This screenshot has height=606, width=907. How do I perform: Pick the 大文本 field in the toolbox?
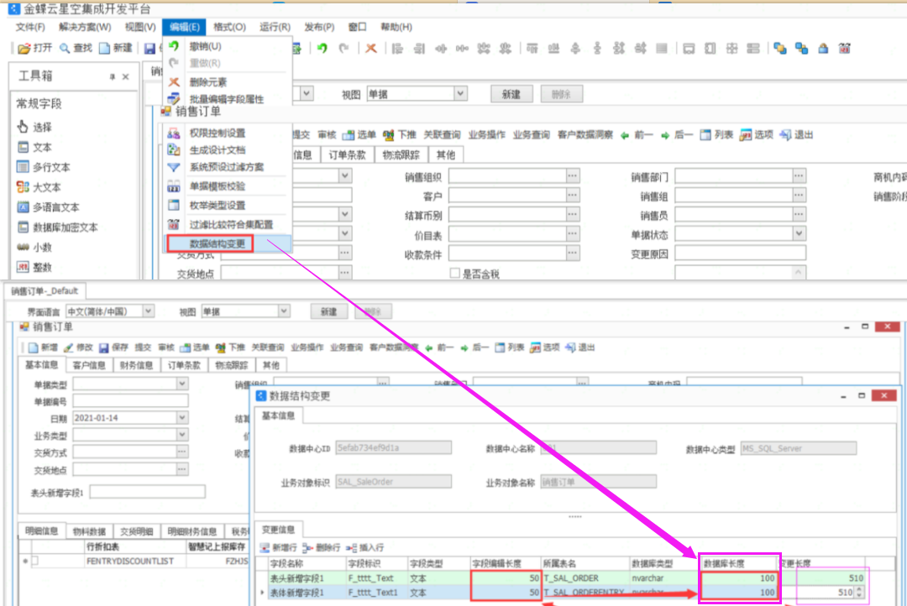(39, 187)
